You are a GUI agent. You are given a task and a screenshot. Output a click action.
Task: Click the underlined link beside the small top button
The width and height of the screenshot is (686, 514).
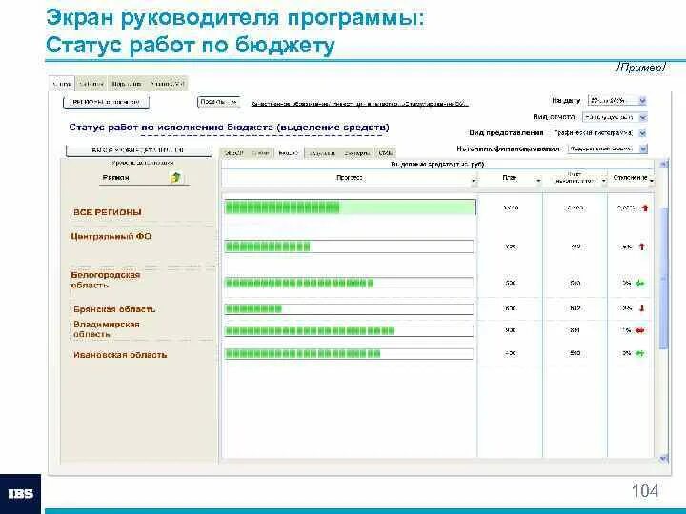pos(359,104)
